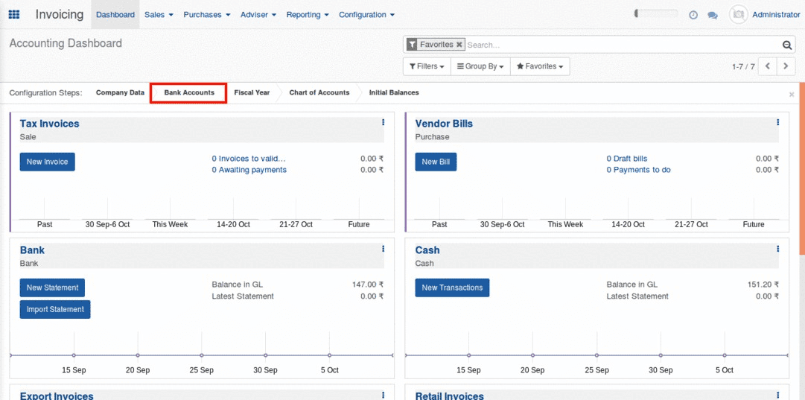Open the Export Invoices card title
The width and height of the screenshot is (805, 400).
57,396
